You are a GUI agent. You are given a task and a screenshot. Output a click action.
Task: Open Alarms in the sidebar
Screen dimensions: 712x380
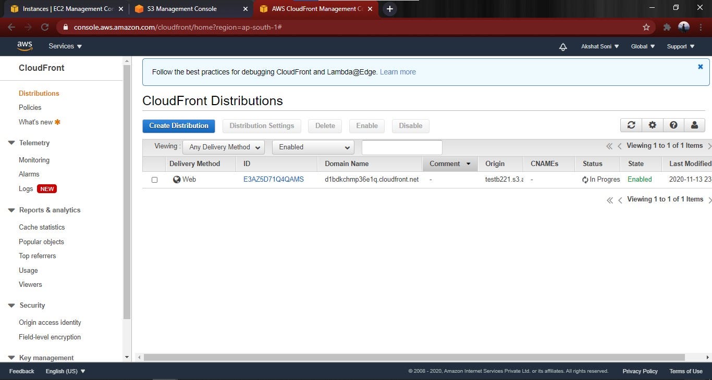click(x=29, y=174)
